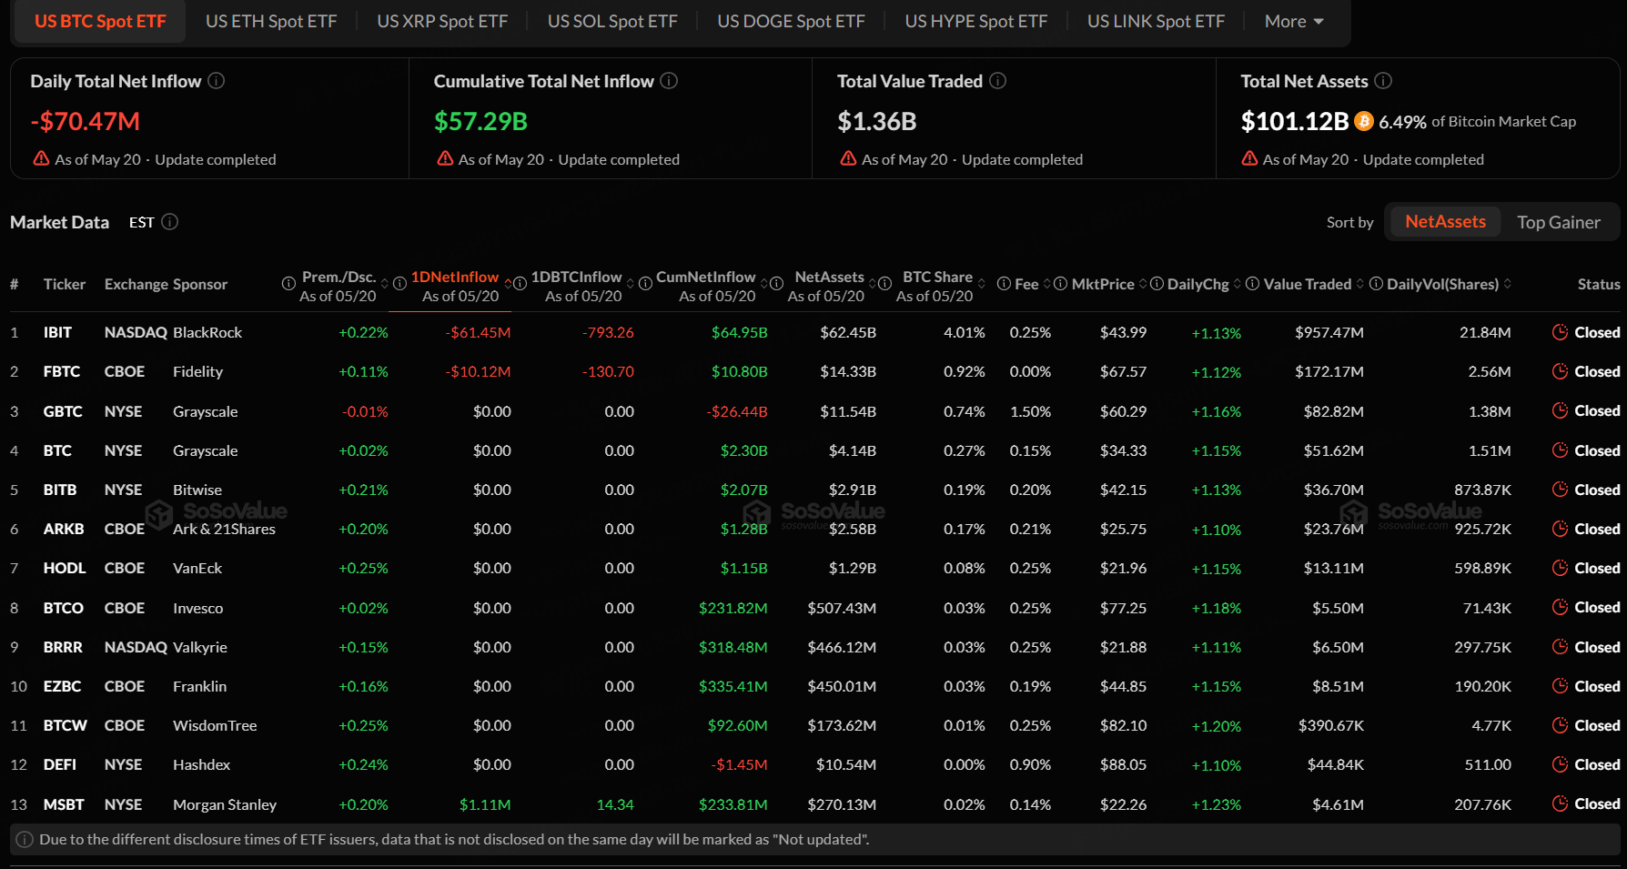Open the MSBT ticker row
This screenshot has width=1627, height=869.
click(x=814, y=804)
